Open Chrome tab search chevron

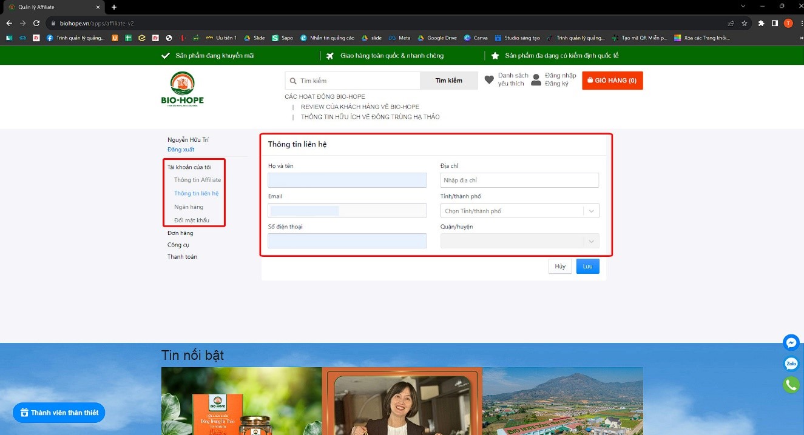click(x=744, y=6)
